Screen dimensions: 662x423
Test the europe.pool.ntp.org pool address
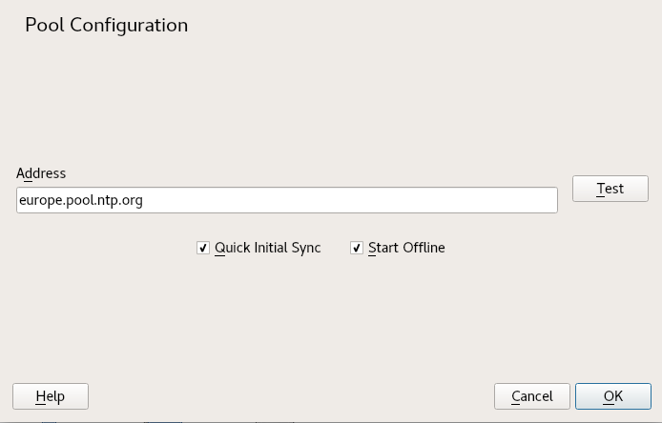pyautogui.click(x=610, y=189)
